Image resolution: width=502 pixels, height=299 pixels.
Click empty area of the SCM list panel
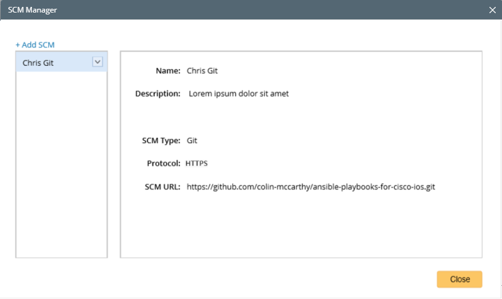61,164
